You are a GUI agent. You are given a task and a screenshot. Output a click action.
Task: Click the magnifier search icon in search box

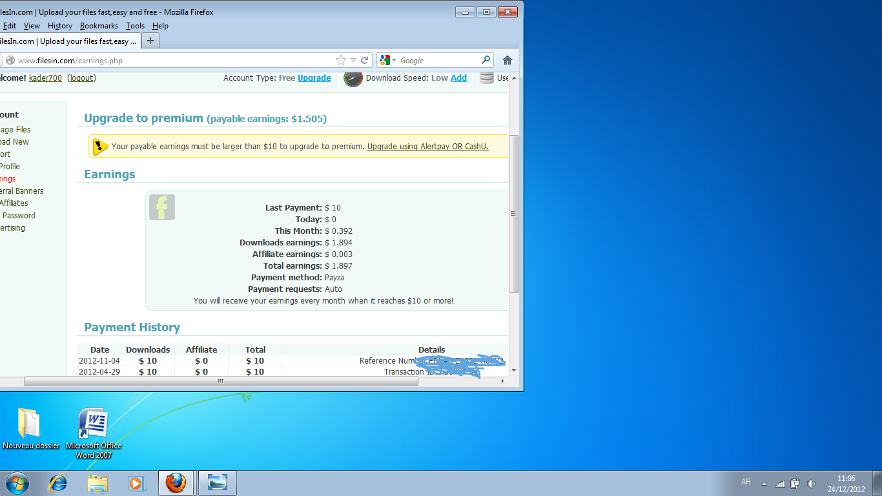tap(486, 60)
